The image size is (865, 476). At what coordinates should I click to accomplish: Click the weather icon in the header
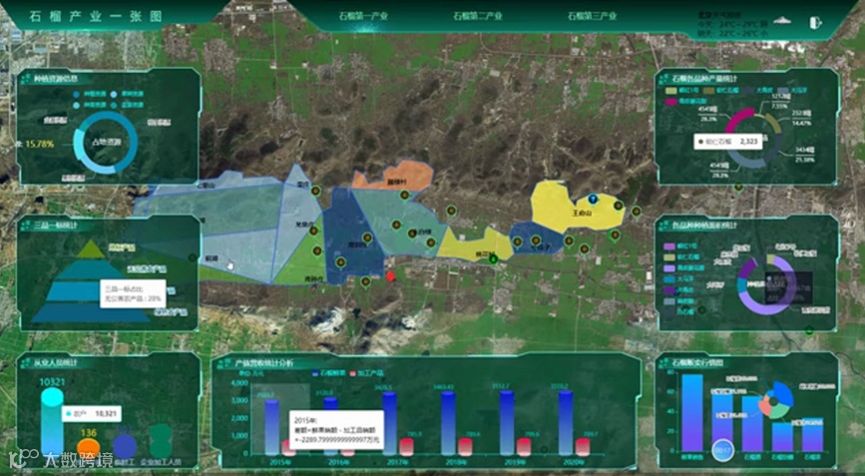(782, 21)
